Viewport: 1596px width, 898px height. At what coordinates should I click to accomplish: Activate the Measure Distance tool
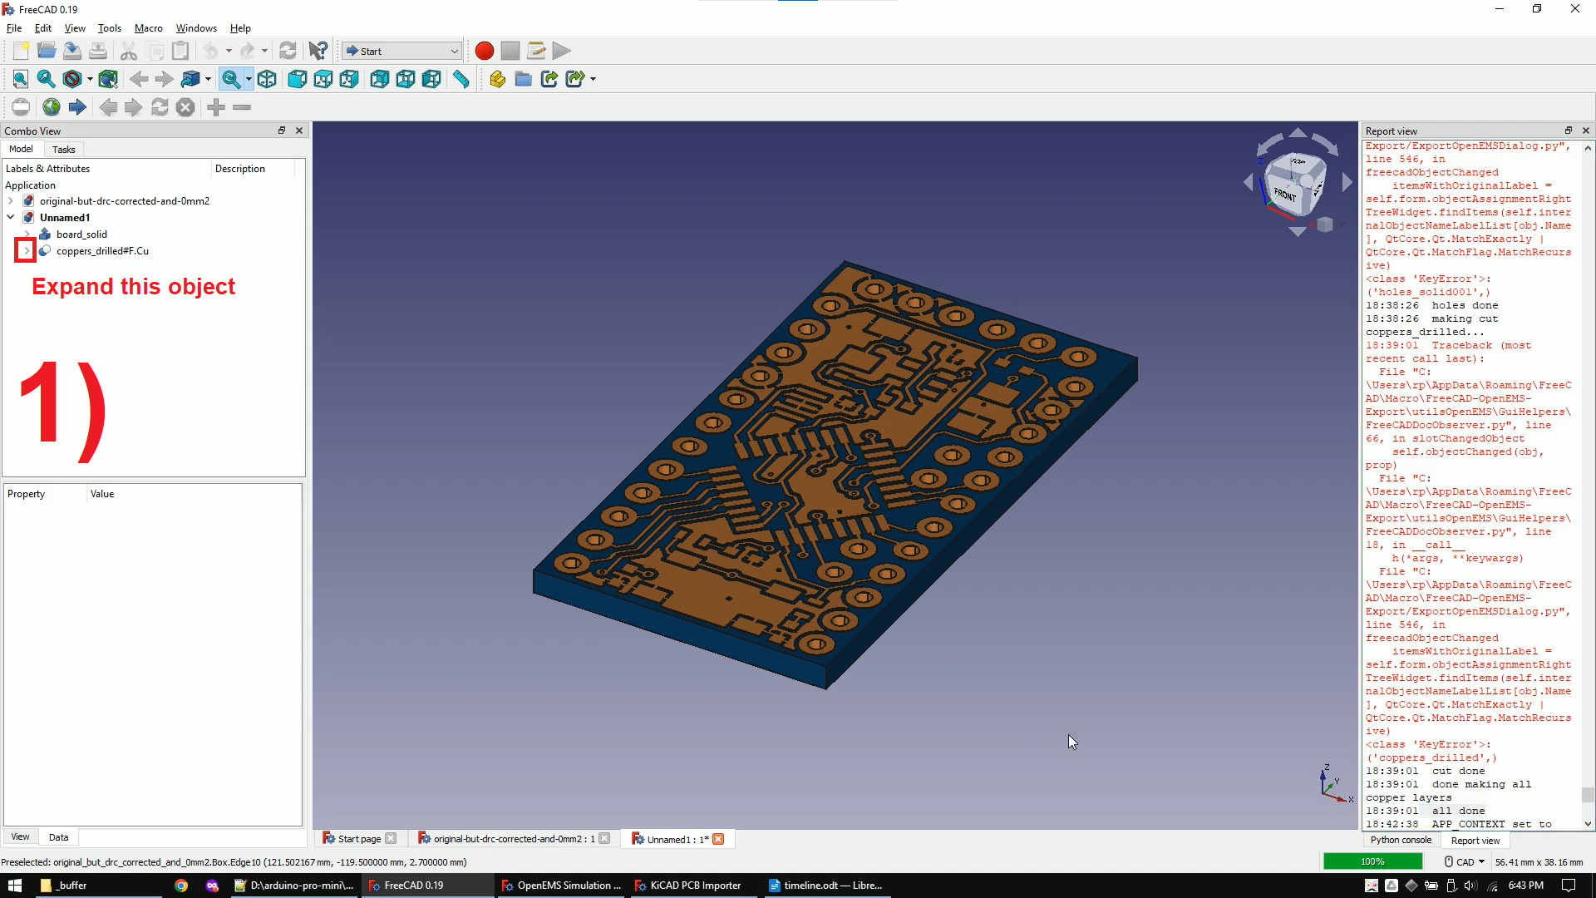click(461, 79)
